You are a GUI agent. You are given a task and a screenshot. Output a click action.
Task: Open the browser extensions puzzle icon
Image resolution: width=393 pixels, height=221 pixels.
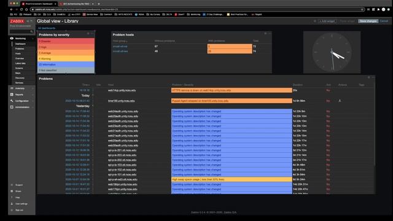point(378,10)
